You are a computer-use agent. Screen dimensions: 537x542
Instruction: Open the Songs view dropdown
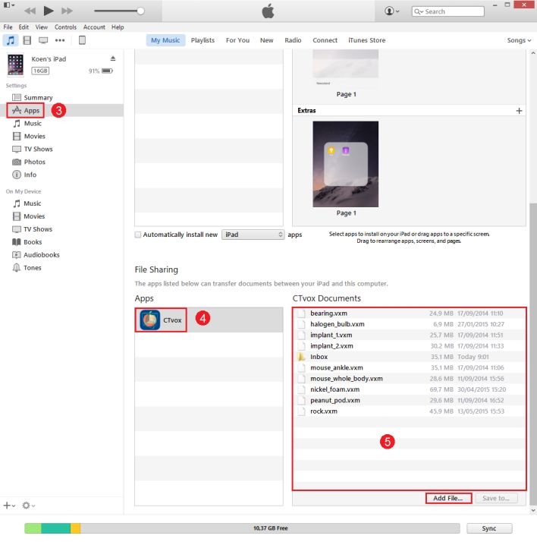519,40
